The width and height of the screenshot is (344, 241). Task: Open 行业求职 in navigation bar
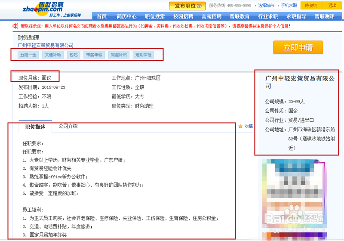268,16
